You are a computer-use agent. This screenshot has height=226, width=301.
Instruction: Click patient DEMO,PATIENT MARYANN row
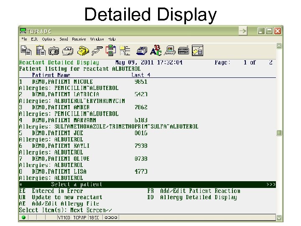[83, 120]
